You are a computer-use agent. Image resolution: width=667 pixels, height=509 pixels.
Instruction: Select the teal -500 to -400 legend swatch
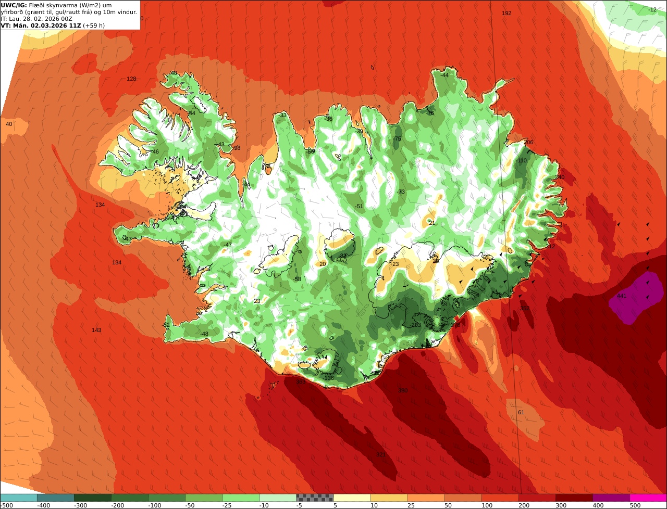click(x=19, y=498)
